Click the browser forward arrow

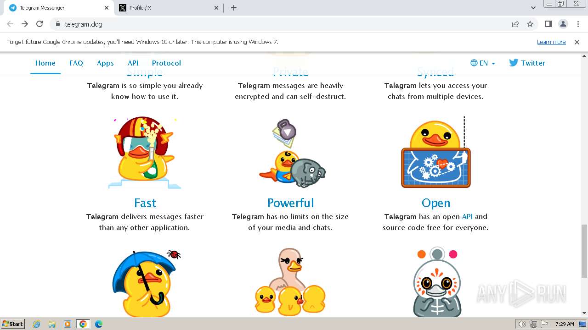coord(25,24)
